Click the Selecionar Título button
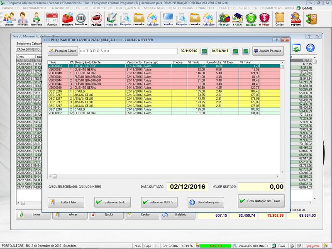 tap(112, 202)
